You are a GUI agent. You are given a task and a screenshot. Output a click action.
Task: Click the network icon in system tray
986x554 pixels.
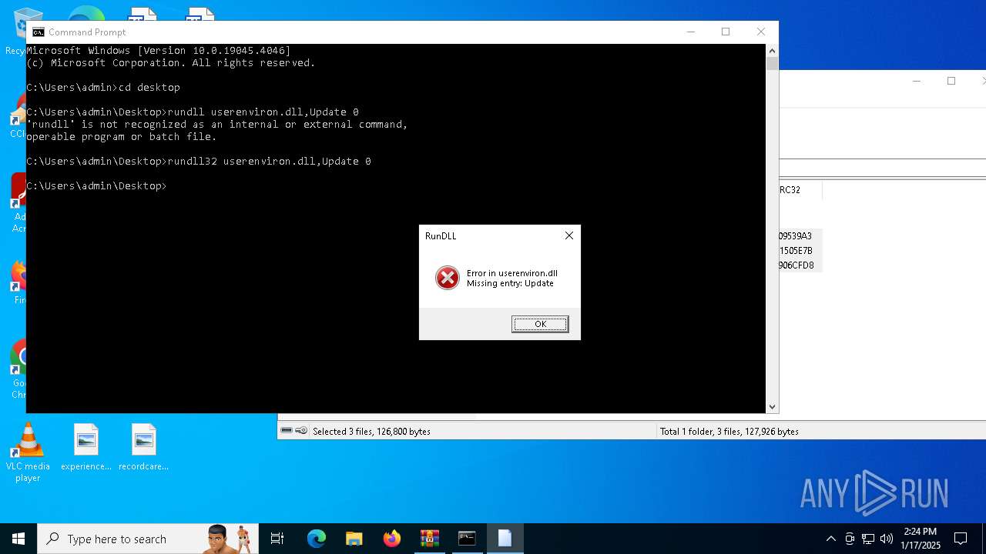pos(868,539)
